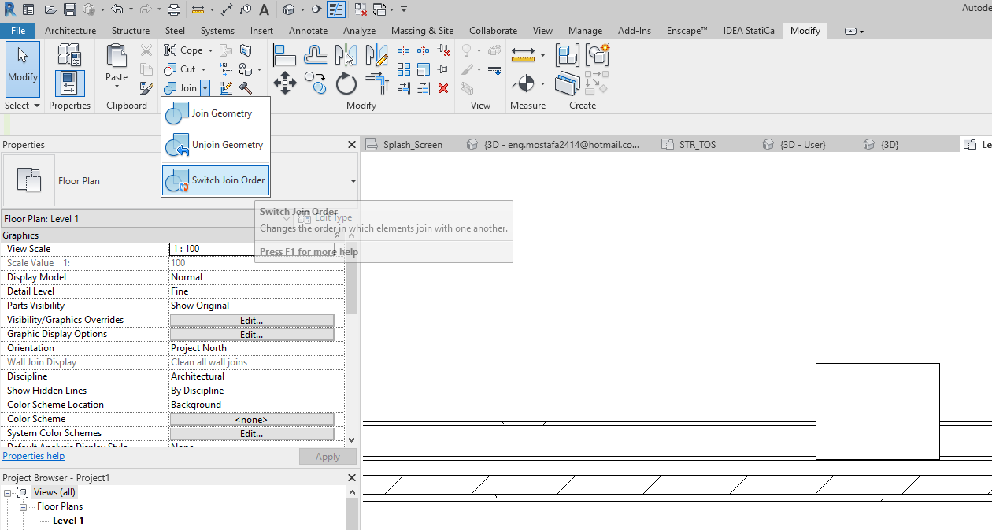This screenshot has height=530, width=992.
Task: Open the Floor Plan type selector dropdown
Action: pos(352,180)
